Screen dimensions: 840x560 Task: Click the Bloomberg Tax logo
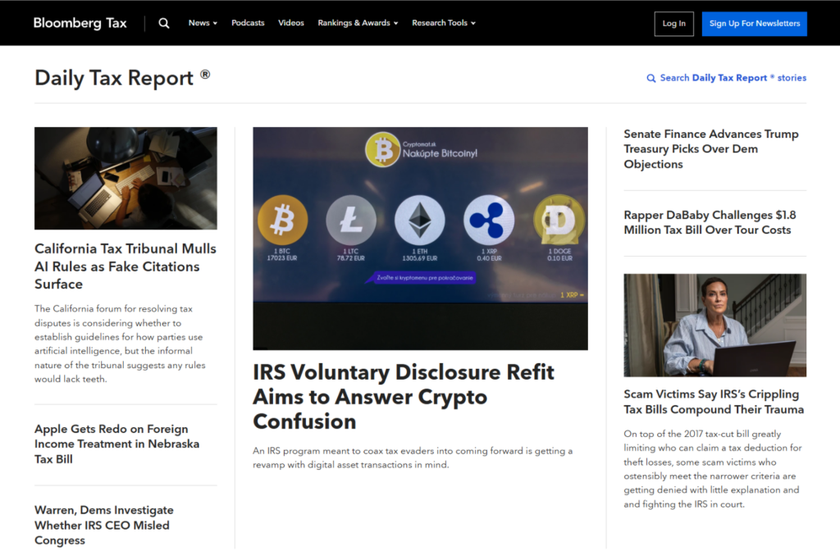tap(80, 23)
